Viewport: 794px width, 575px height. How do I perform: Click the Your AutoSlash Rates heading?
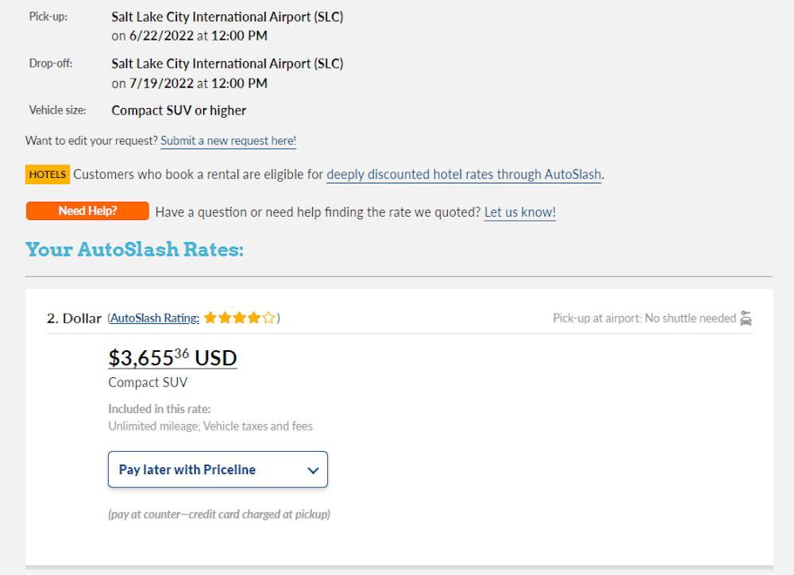pyautogui.click(x=134, y=249)
